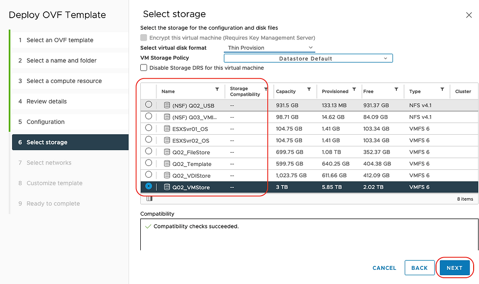Go to step 4 Review details
Screen dimensions: 479x284
(x=69, y=101)
